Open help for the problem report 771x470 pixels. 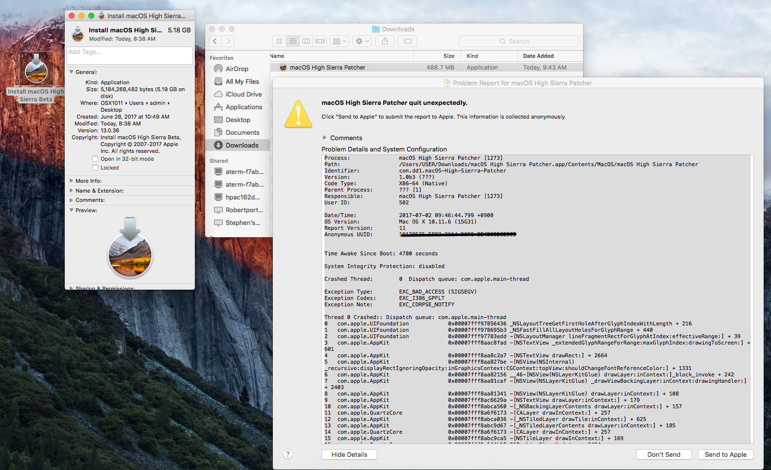pyautogui.click(x=288, y=454)
